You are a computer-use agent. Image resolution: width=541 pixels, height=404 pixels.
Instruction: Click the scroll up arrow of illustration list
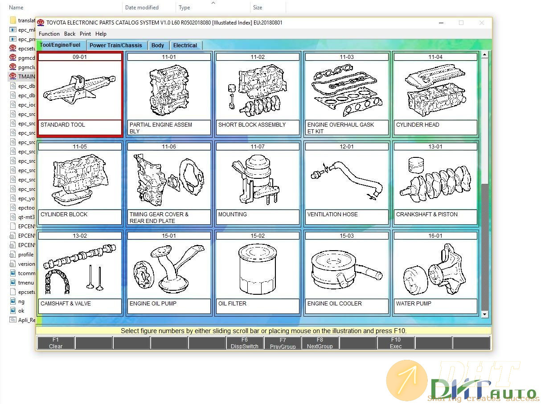pos(485,55)
